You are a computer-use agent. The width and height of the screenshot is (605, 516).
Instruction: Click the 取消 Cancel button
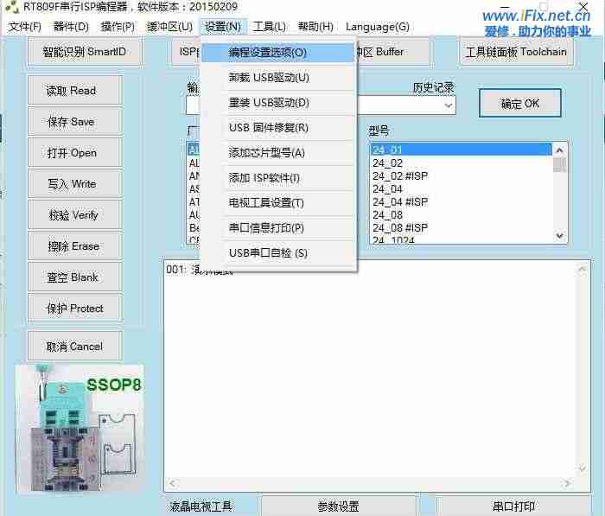(75, 347)
